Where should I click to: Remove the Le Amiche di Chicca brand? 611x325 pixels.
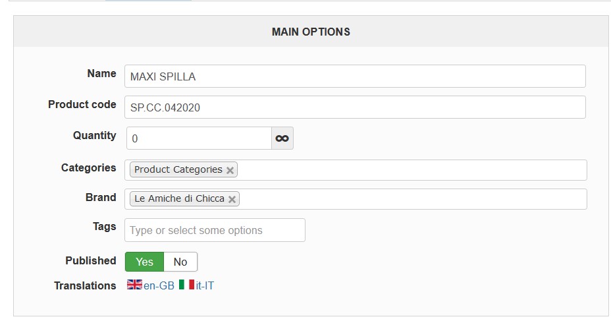(232, 199)
